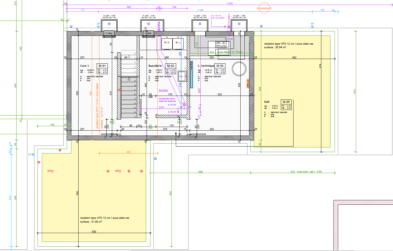Click the blue vertical "513" dimension

(x=10, y=198)
